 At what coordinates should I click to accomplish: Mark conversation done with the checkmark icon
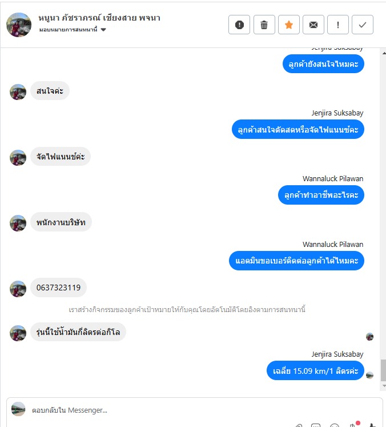363,25
